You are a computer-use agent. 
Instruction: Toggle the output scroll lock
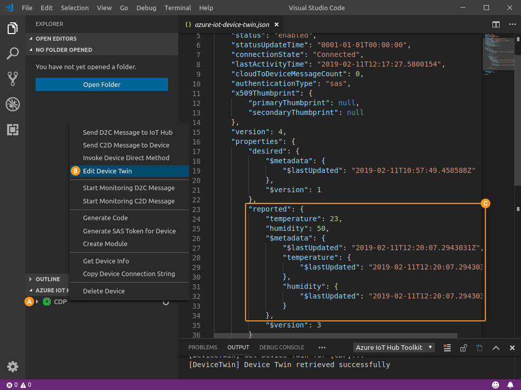click(x=463, y=348)
